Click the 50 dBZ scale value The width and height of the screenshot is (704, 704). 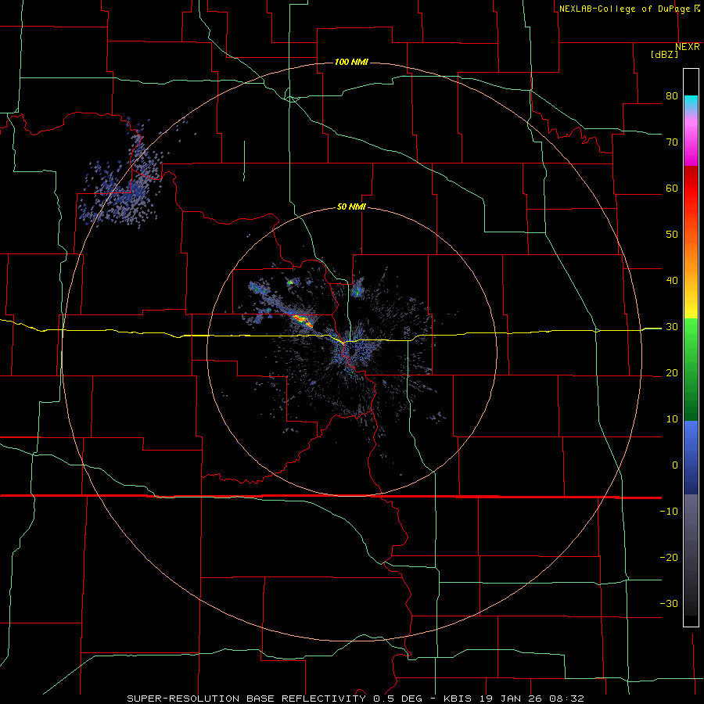pyautogui.click(x=672, y=235)
